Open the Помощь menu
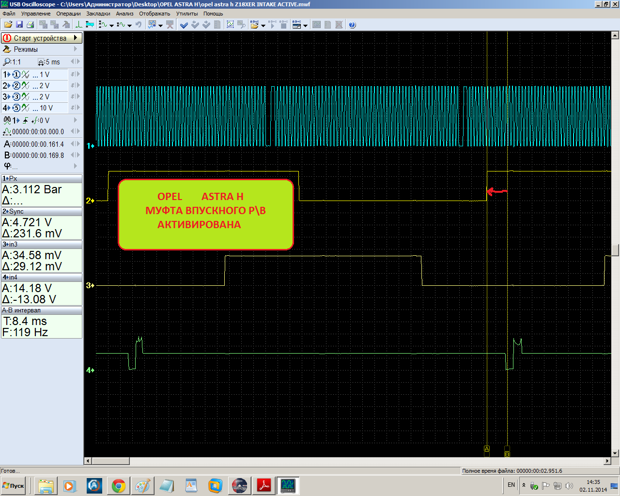Image resolution: width=620 pixels, height=496 pixels. pyautogui.click(x=213, y=14)
